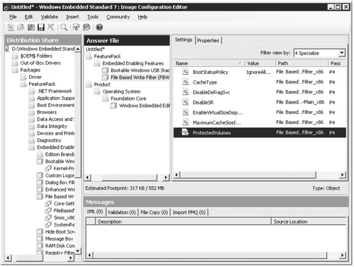Click the $OEM$ Folders folder icon
354x267 pixels.
coord(15,56)
